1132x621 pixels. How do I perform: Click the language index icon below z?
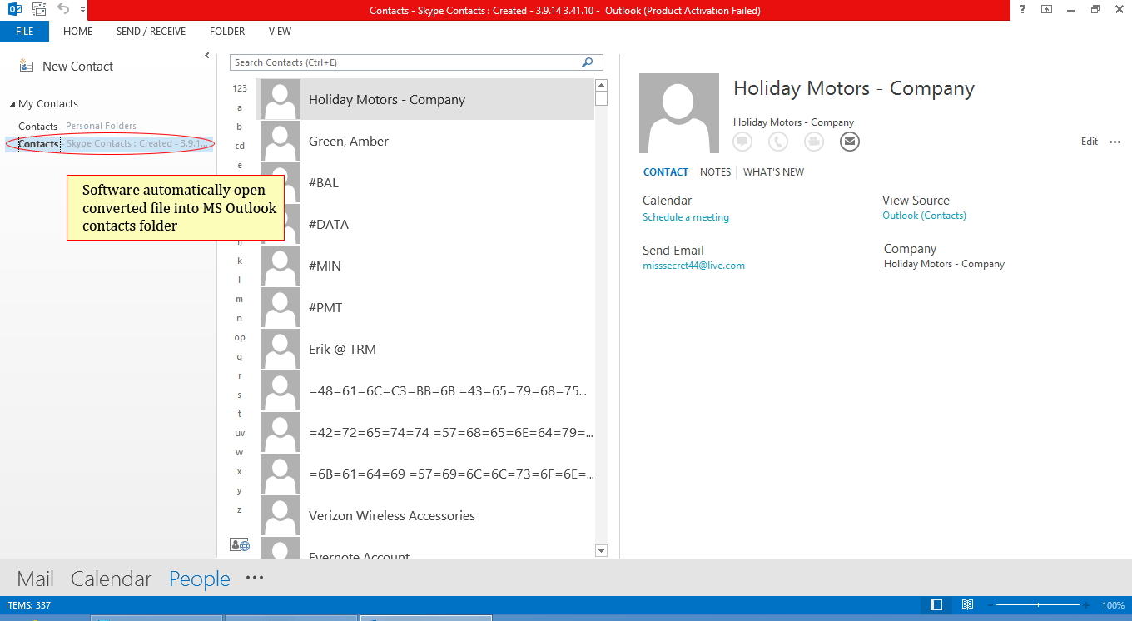tap(240, 544)
